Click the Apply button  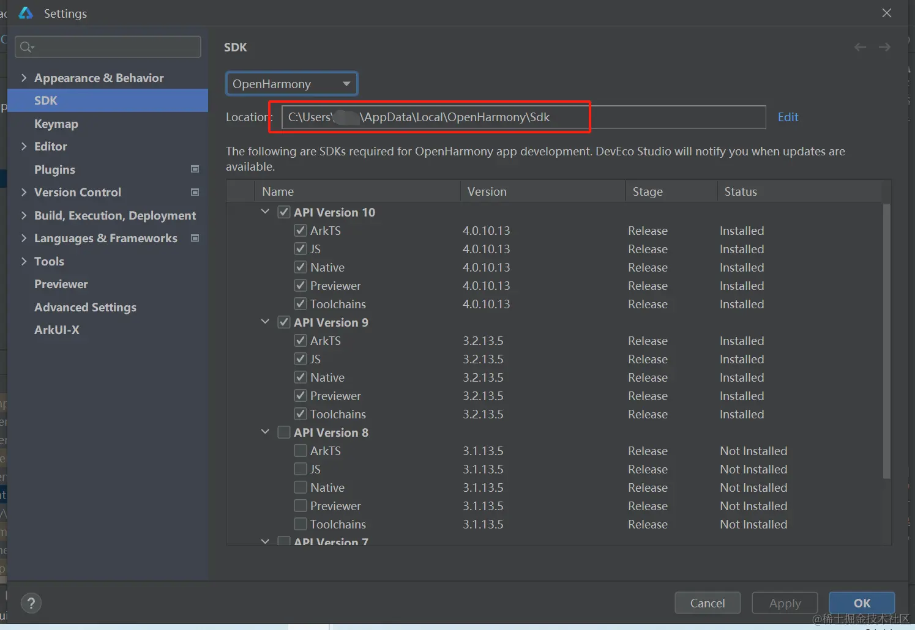pyautogui.click(x=785, y=603)
